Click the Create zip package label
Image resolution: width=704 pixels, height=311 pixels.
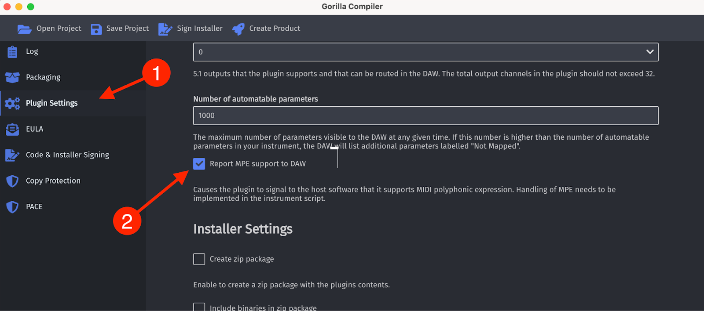click(242, 259)
